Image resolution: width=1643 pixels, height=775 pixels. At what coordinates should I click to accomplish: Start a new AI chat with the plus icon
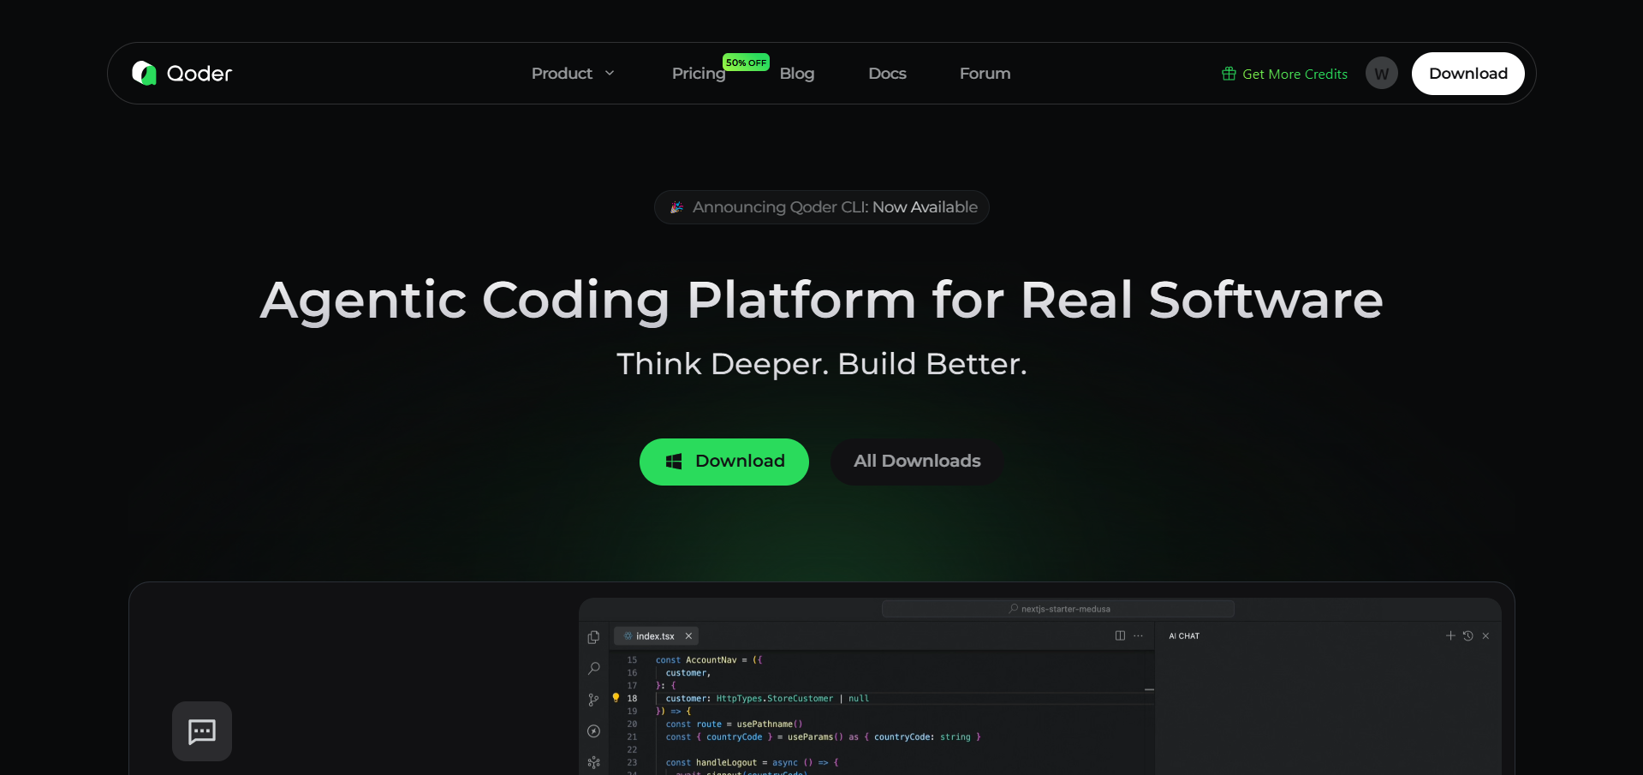(x=1450, y=635)
